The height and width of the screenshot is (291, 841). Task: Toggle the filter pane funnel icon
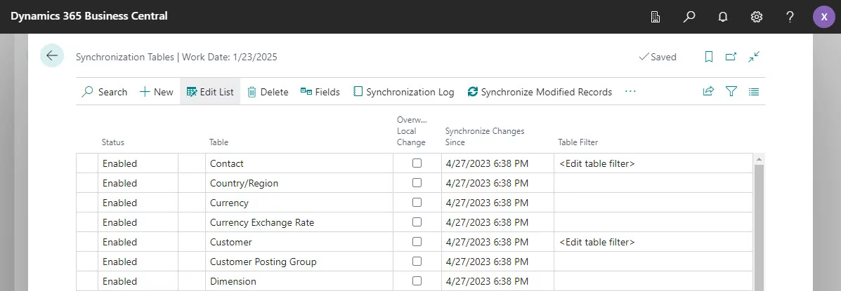pyautogui.click(x=731, y=91)
